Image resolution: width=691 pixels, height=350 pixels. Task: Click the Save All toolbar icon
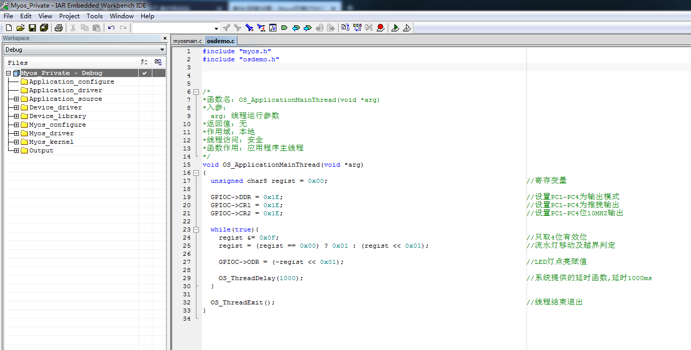pyautogui.click(x=44, y=28)
